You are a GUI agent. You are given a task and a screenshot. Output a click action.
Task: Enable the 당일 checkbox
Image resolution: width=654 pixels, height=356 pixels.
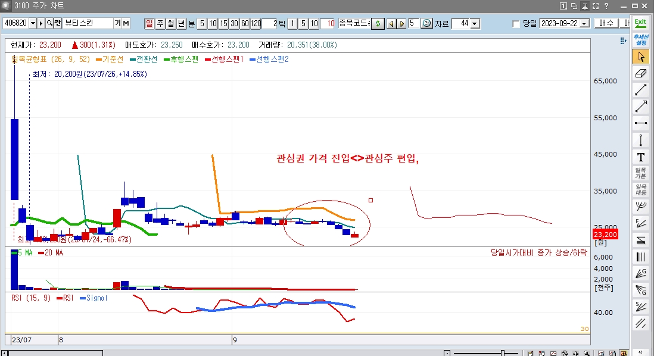[516, 24]
